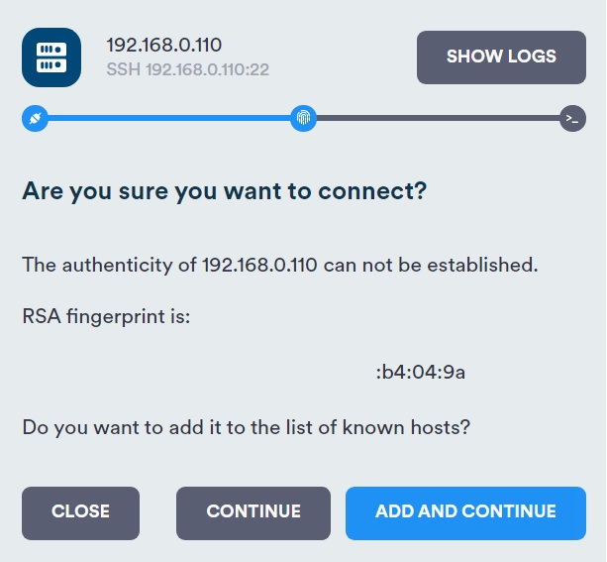
Task: Click the 192.168.0.110 host title
Action: pyautogui.click(x=164, y=45)
